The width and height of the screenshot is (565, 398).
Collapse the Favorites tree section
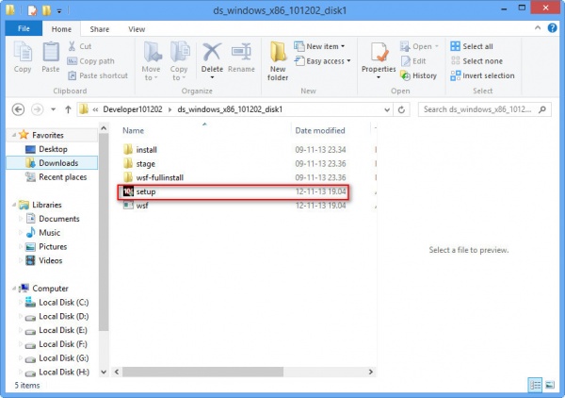pyautogui.click(x=14, y=135)
